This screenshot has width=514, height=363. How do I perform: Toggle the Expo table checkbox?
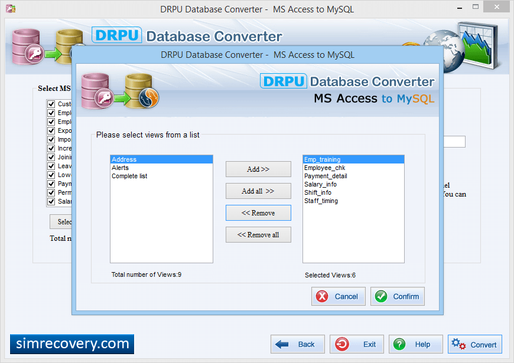pyautogui.click(x=51, y=130)
